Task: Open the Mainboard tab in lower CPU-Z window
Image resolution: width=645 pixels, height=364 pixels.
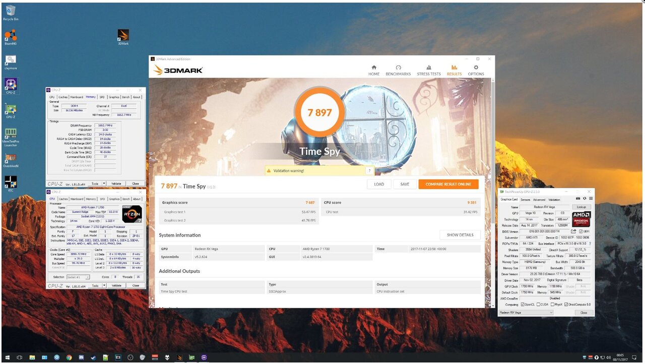Action: 77,199
